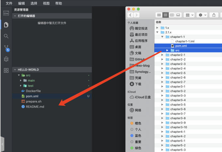Open 文稿 in Finder sidebar
222x152 pixels.
pos(135,53)
